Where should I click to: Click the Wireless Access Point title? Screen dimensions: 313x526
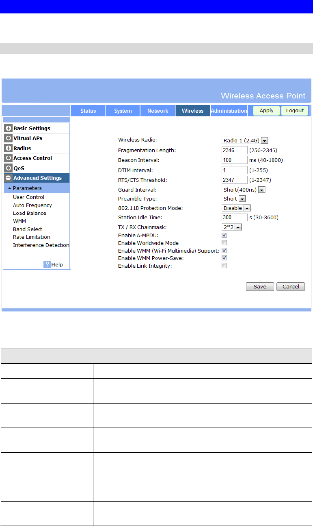[x=263, y=96]
